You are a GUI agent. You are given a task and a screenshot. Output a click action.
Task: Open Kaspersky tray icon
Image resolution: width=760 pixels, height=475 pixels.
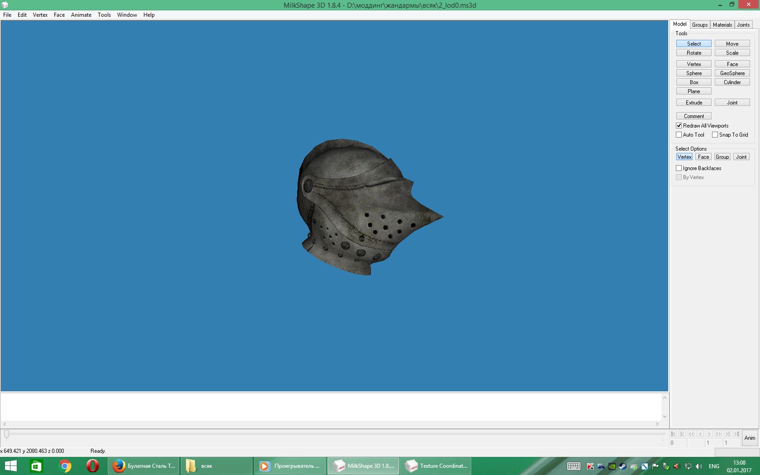coord(590,466)
